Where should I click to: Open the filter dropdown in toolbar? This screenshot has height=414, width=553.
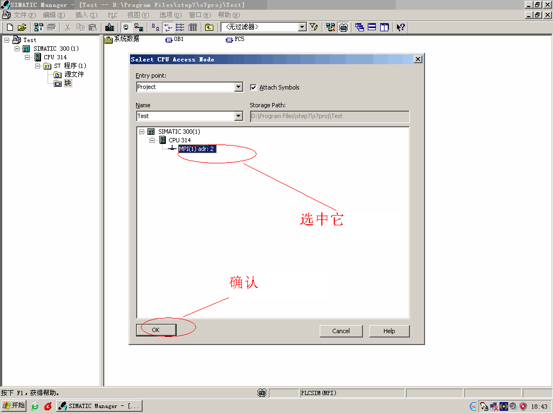[302, 27]
